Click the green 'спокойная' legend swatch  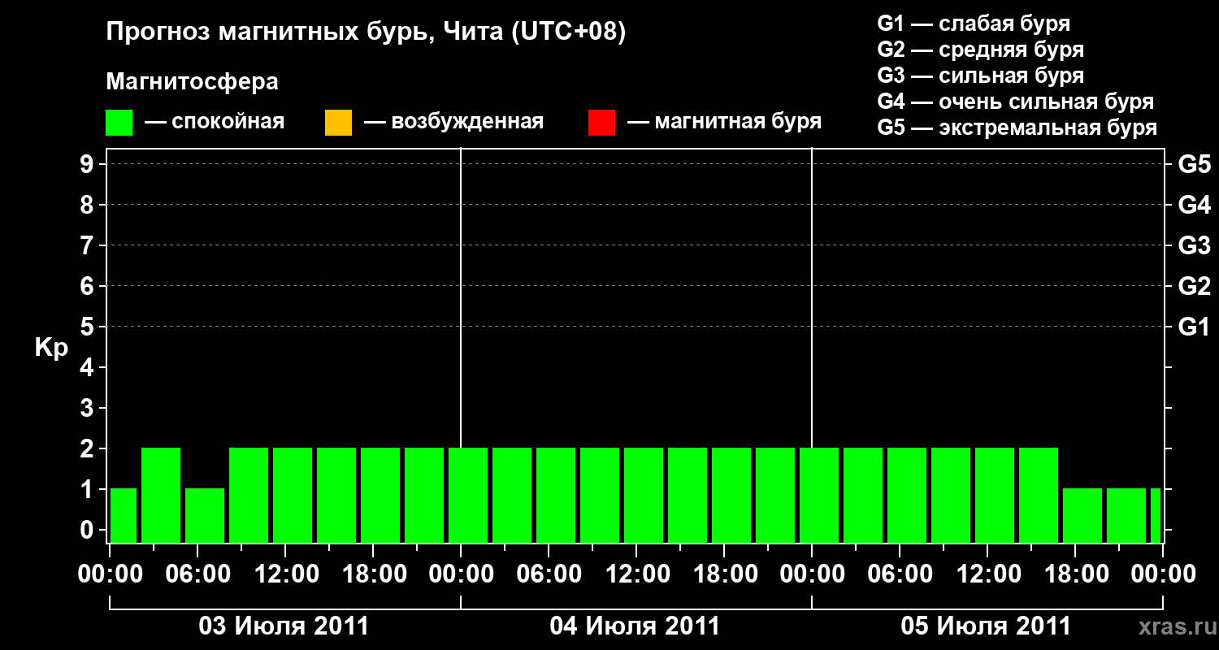(119, 123)
